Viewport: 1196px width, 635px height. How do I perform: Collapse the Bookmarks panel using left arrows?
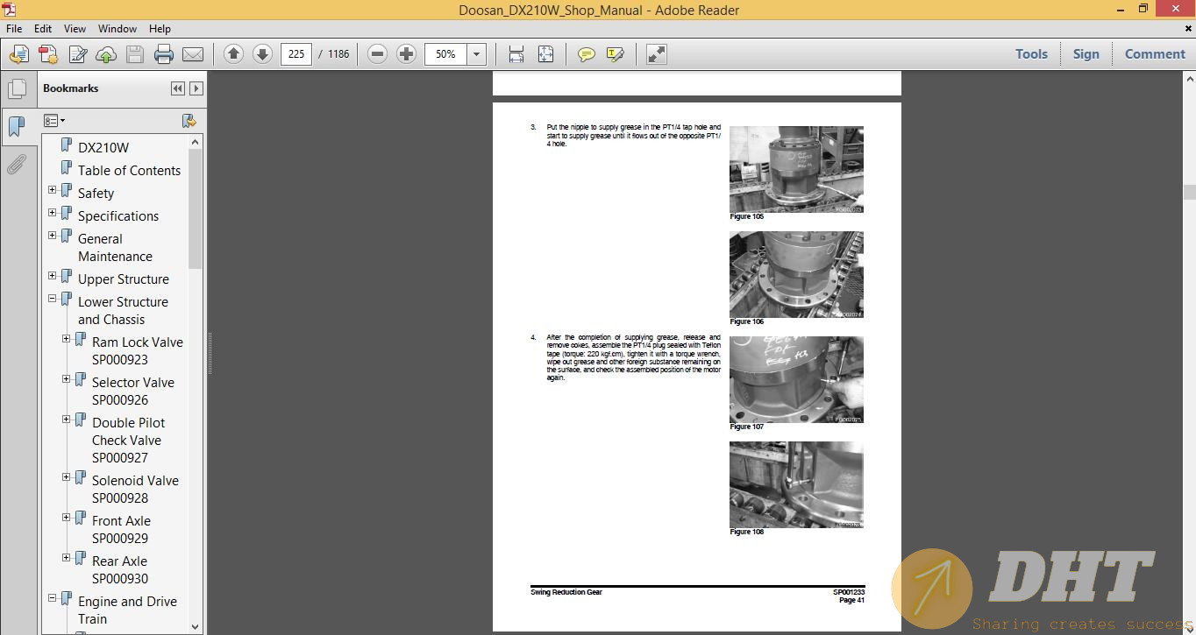(178, 88)
